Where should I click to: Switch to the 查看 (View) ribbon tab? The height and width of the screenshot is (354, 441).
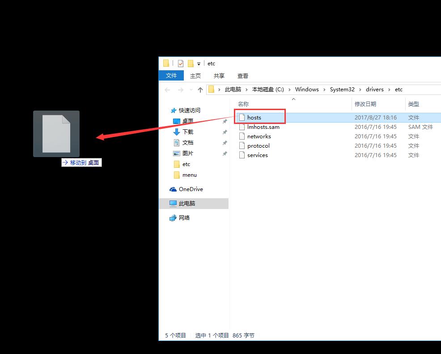point(243,76)
